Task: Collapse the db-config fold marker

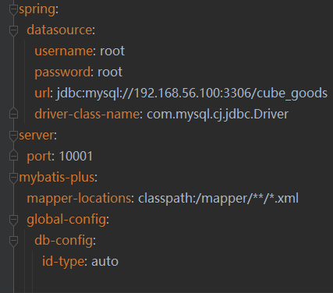Action: (x=13, y=241)
